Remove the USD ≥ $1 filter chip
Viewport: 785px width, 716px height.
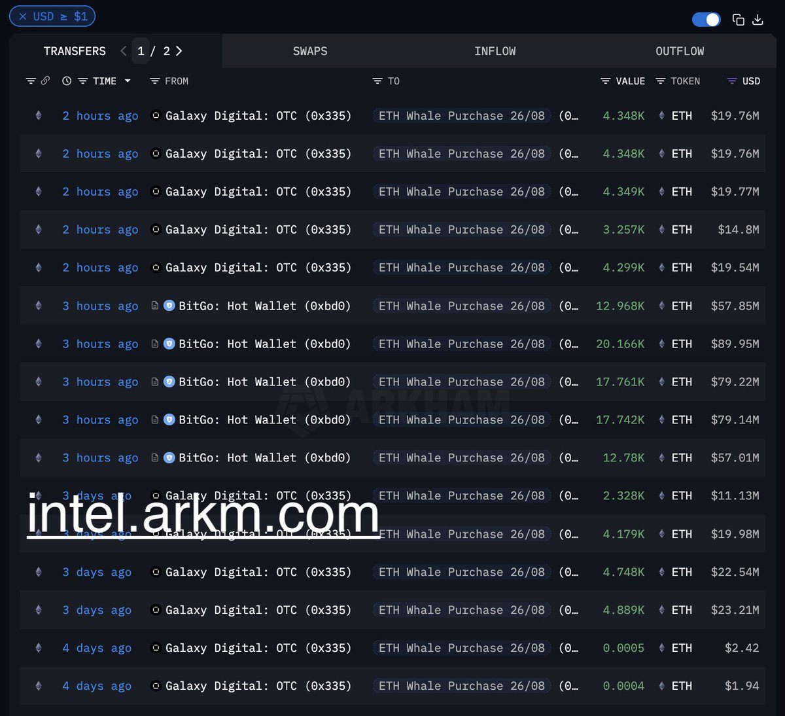23,16
